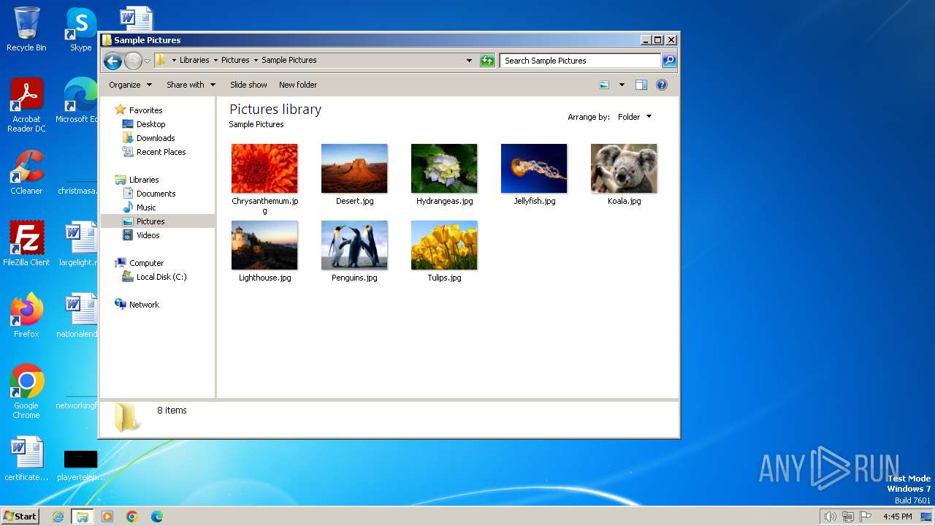935x526 pixels.
Task: Select the Penguins.jpg thumbnail
Action: coord(354,245)
